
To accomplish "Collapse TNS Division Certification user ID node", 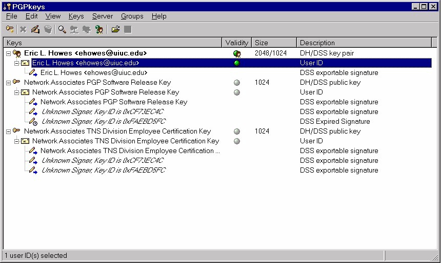I will [x=16, y=141].
